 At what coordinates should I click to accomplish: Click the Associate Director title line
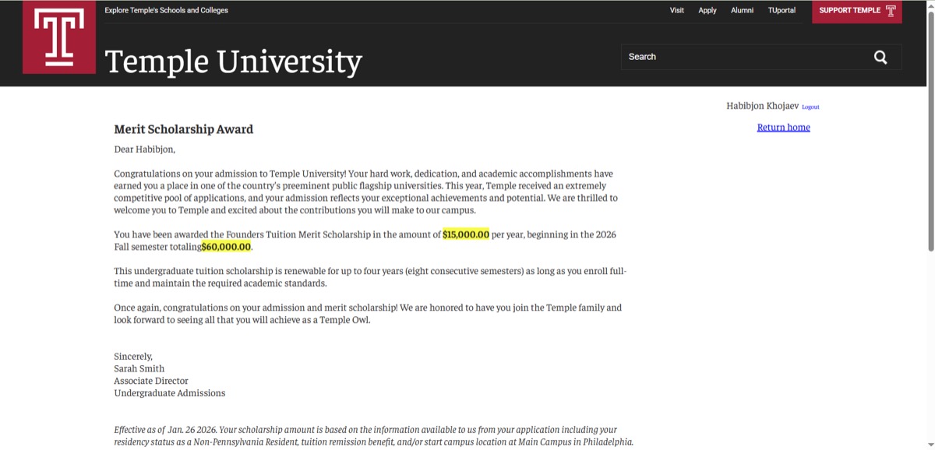pyautogui.click(x=151, y=381)
